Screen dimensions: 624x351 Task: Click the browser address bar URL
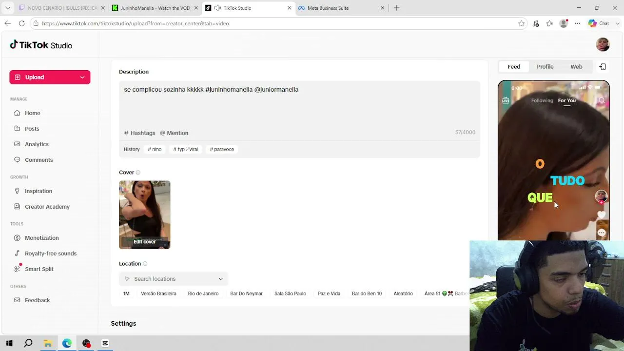[x=135, y=23]
